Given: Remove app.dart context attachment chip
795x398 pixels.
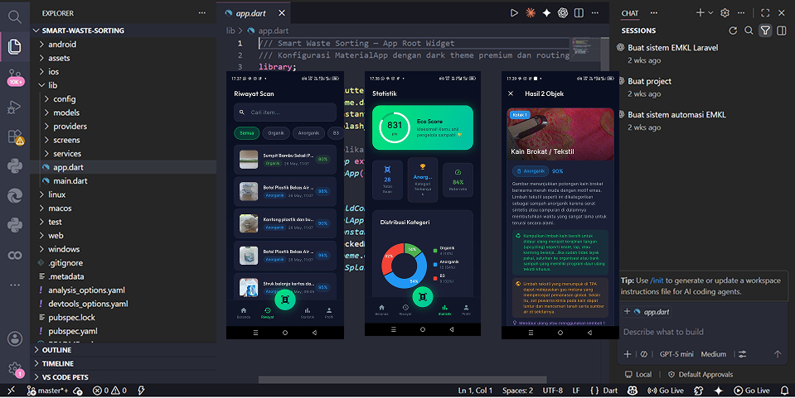Looking at the screenshot, I should click(628, 312).
